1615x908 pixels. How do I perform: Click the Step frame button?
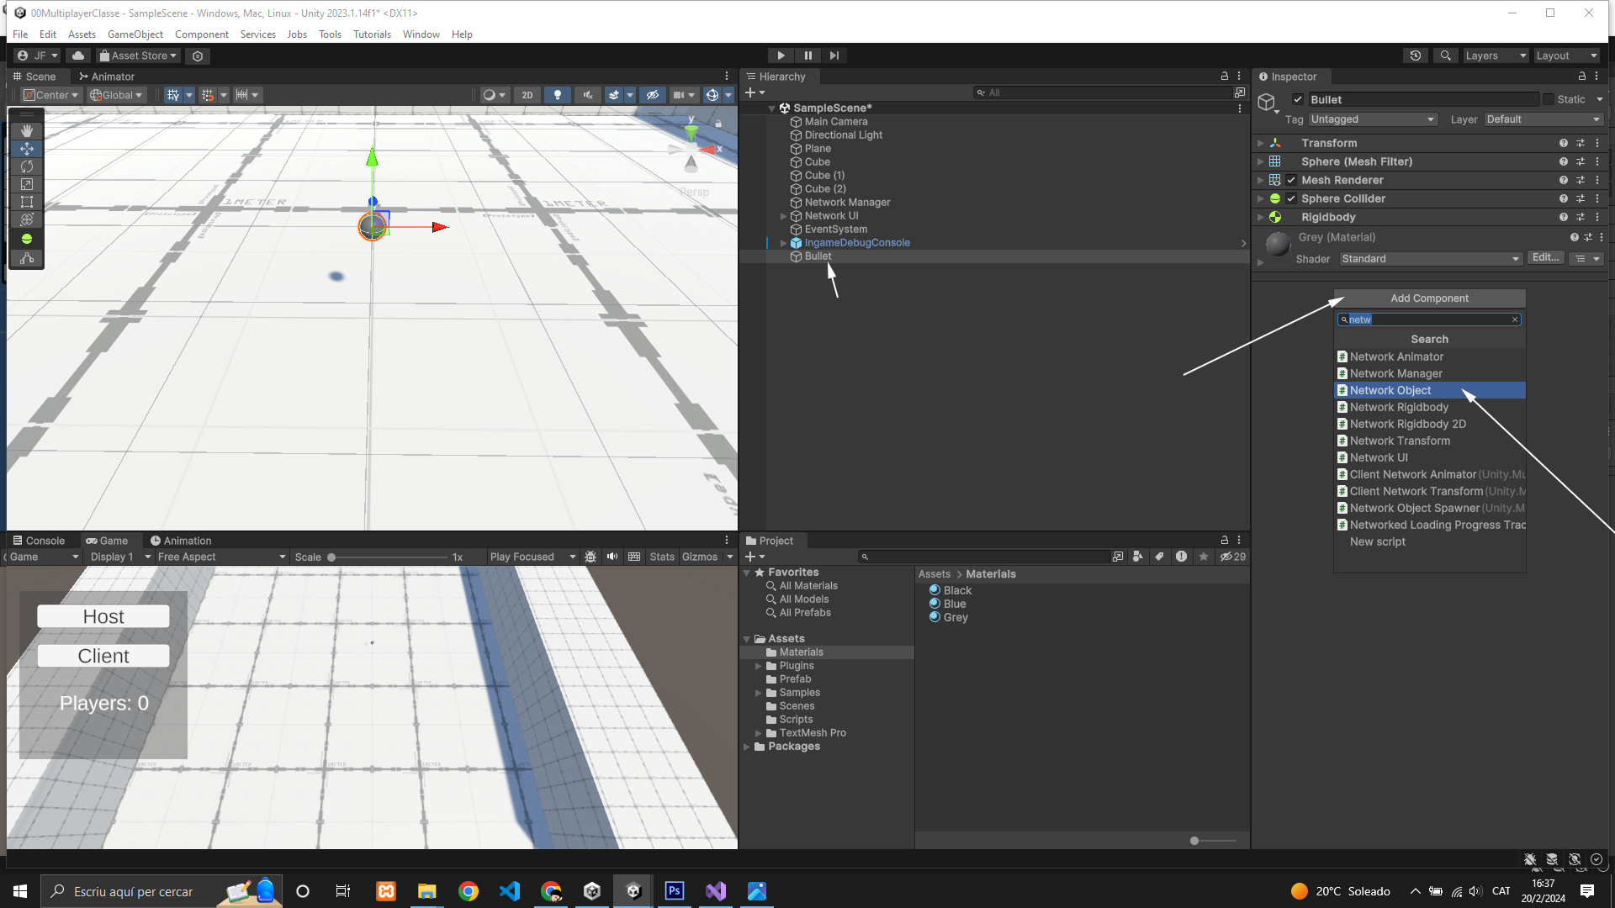point(834,55)
